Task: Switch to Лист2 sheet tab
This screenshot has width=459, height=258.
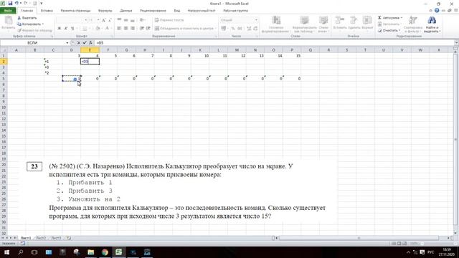Action: point(41,238)
